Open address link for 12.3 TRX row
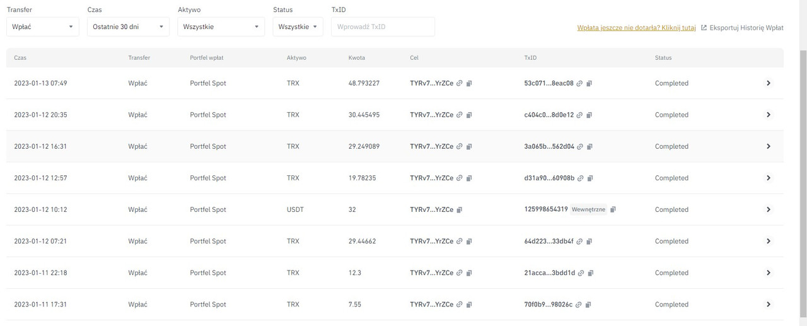 click(460, 272)
